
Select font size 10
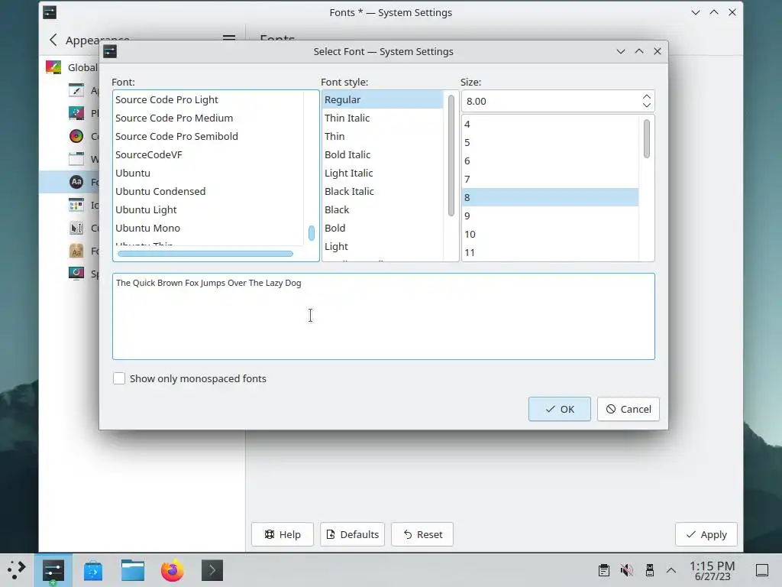[x=551, y=234]
